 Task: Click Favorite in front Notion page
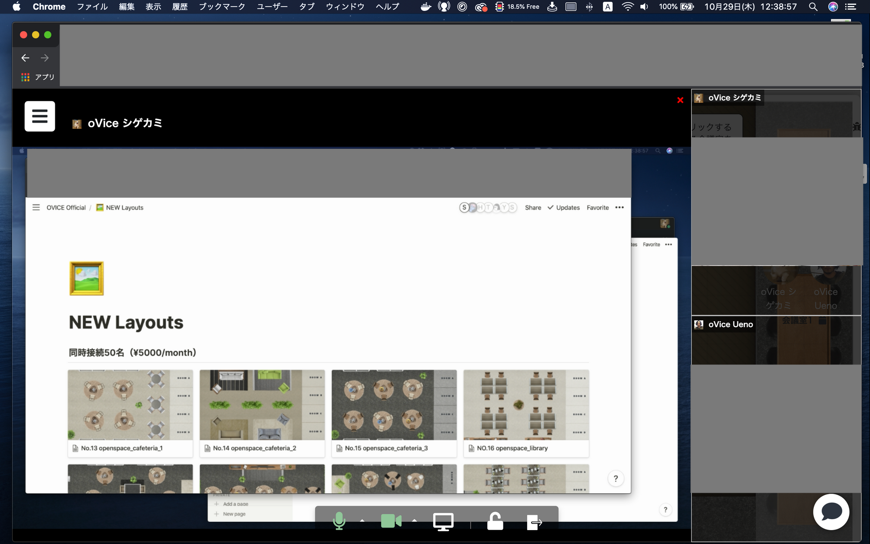[x=598, y=208]
